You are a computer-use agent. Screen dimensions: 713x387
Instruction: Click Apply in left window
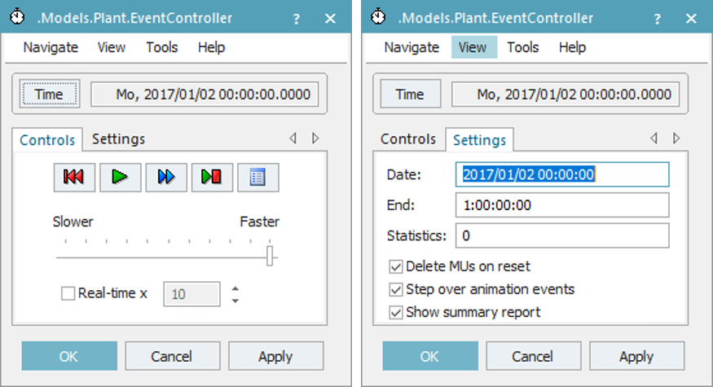click(275, 356)
